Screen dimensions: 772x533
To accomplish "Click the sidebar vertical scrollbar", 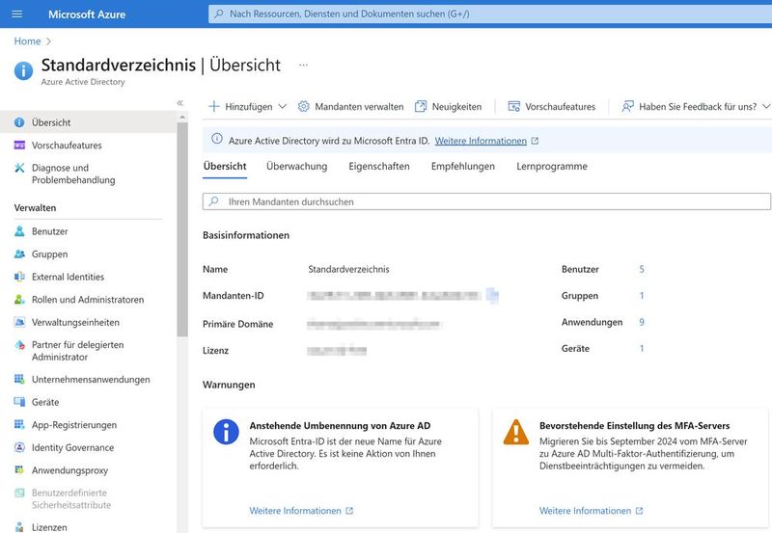I will 182,229.
